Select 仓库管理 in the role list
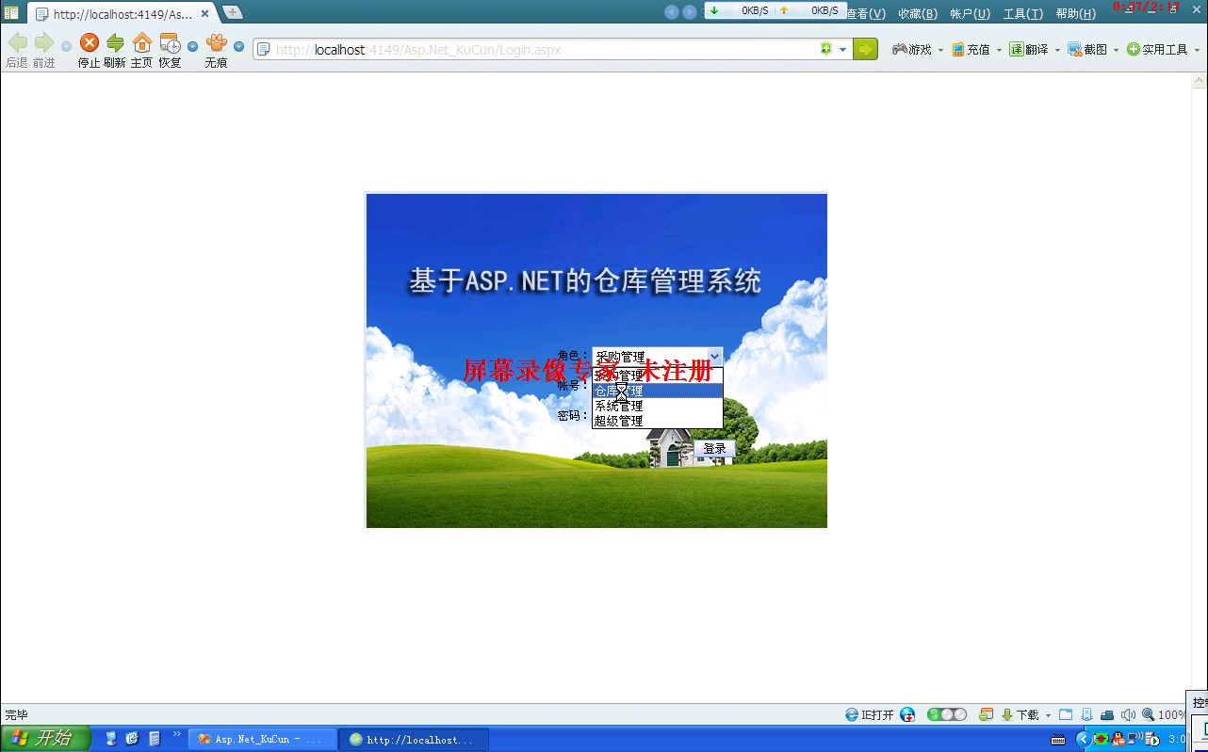This screenshot has height=752, width=1208. pos(658,391)
